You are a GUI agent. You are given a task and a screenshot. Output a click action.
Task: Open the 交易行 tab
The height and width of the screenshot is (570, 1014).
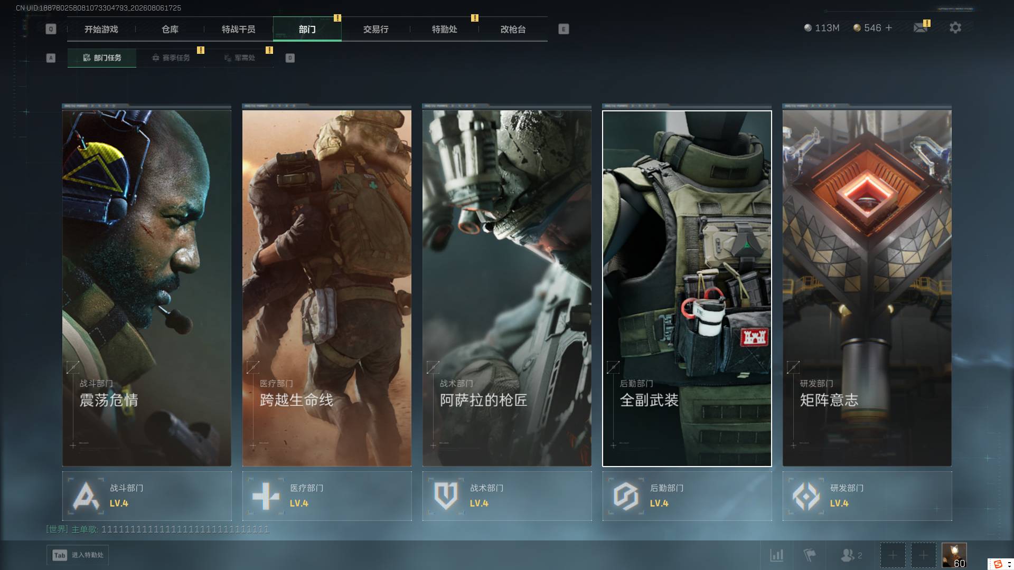[x=376, y=30]
